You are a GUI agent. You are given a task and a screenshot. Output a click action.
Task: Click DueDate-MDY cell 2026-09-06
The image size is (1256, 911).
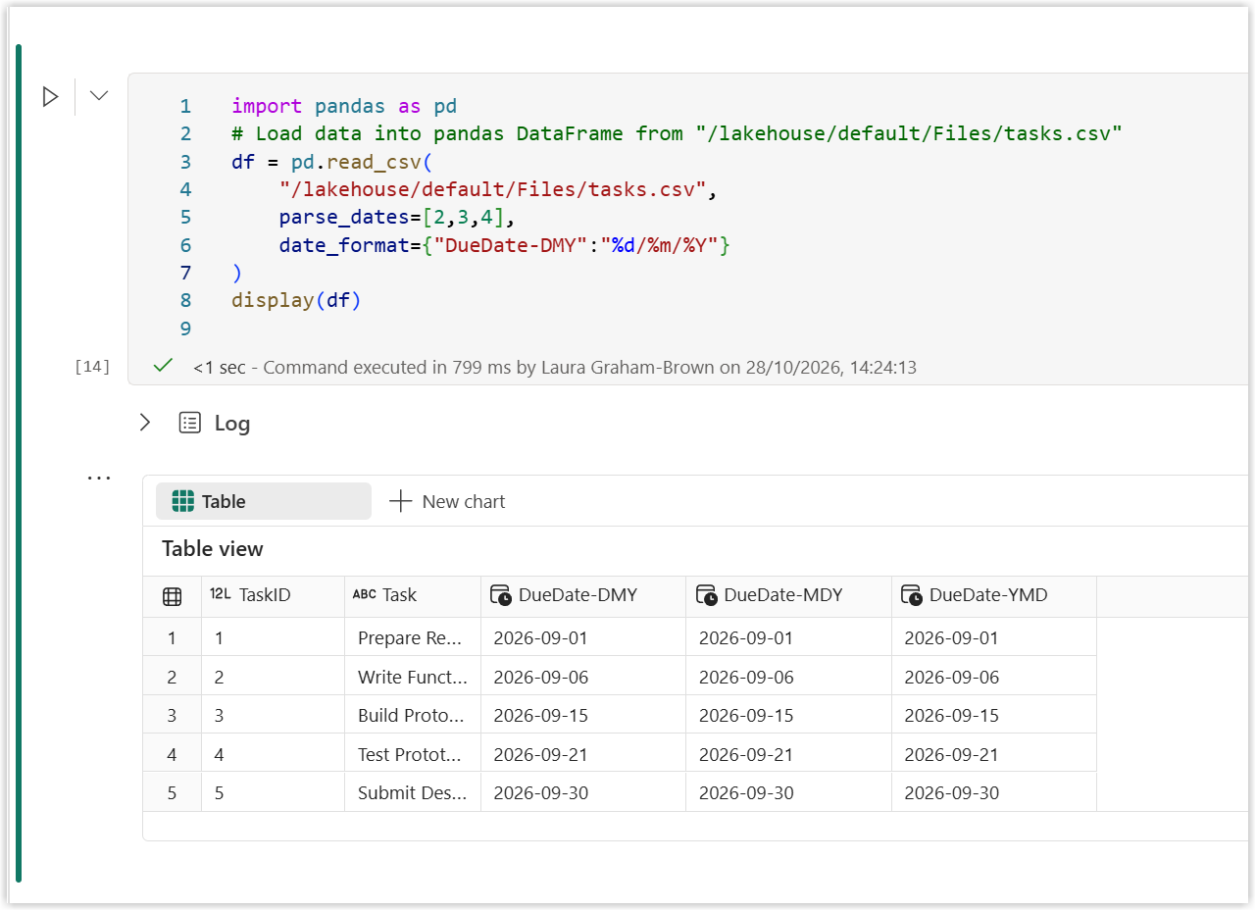point(788,677)
